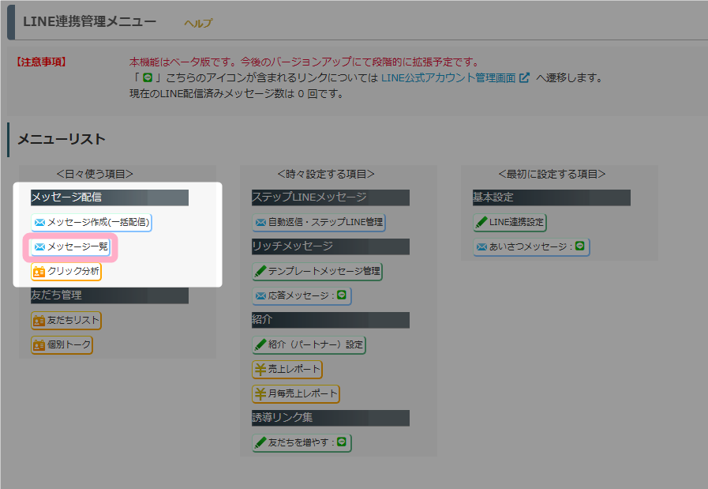Click pencil icon on テンプレートメッセージ管理
The image size is (708, 489).
[x=260, y=271]
